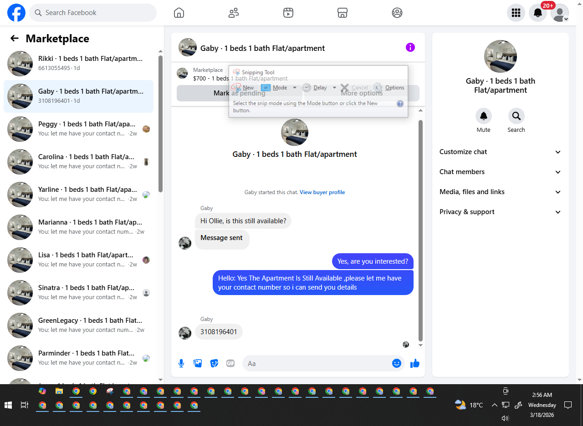Viewport: 583px width, 426px height.
Task: Open Carolina conversation in the list
Action: point(78,162)
